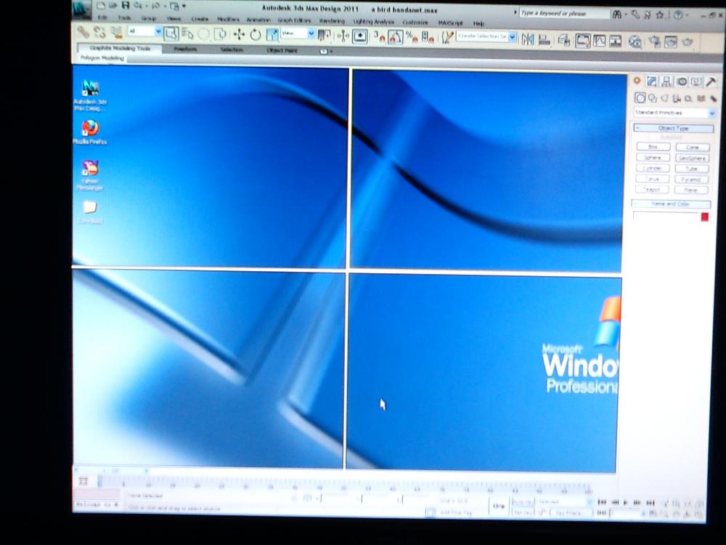This screenshot has width=726, height=545.
Task: Click the search keyword input field
Action: click(x=563, y=13)
